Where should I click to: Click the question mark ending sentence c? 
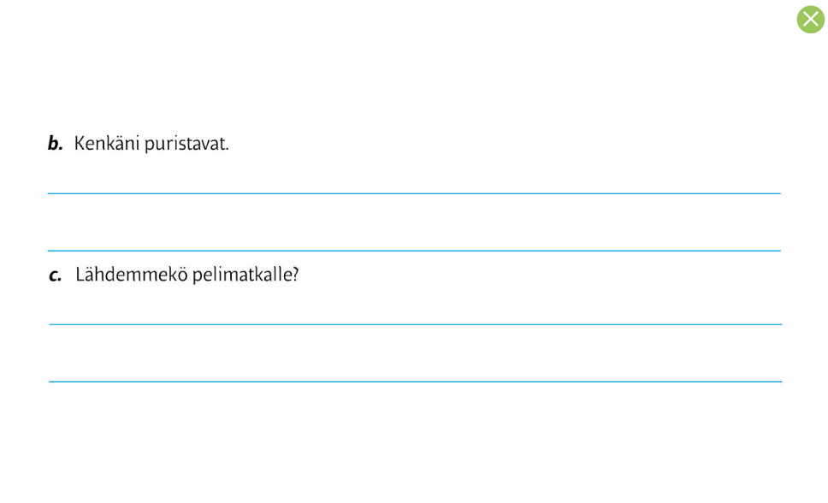(295, 275)
